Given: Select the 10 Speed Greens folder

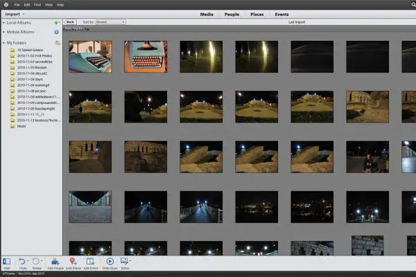Looking at the screenshot, I should [x=30, y=50].
